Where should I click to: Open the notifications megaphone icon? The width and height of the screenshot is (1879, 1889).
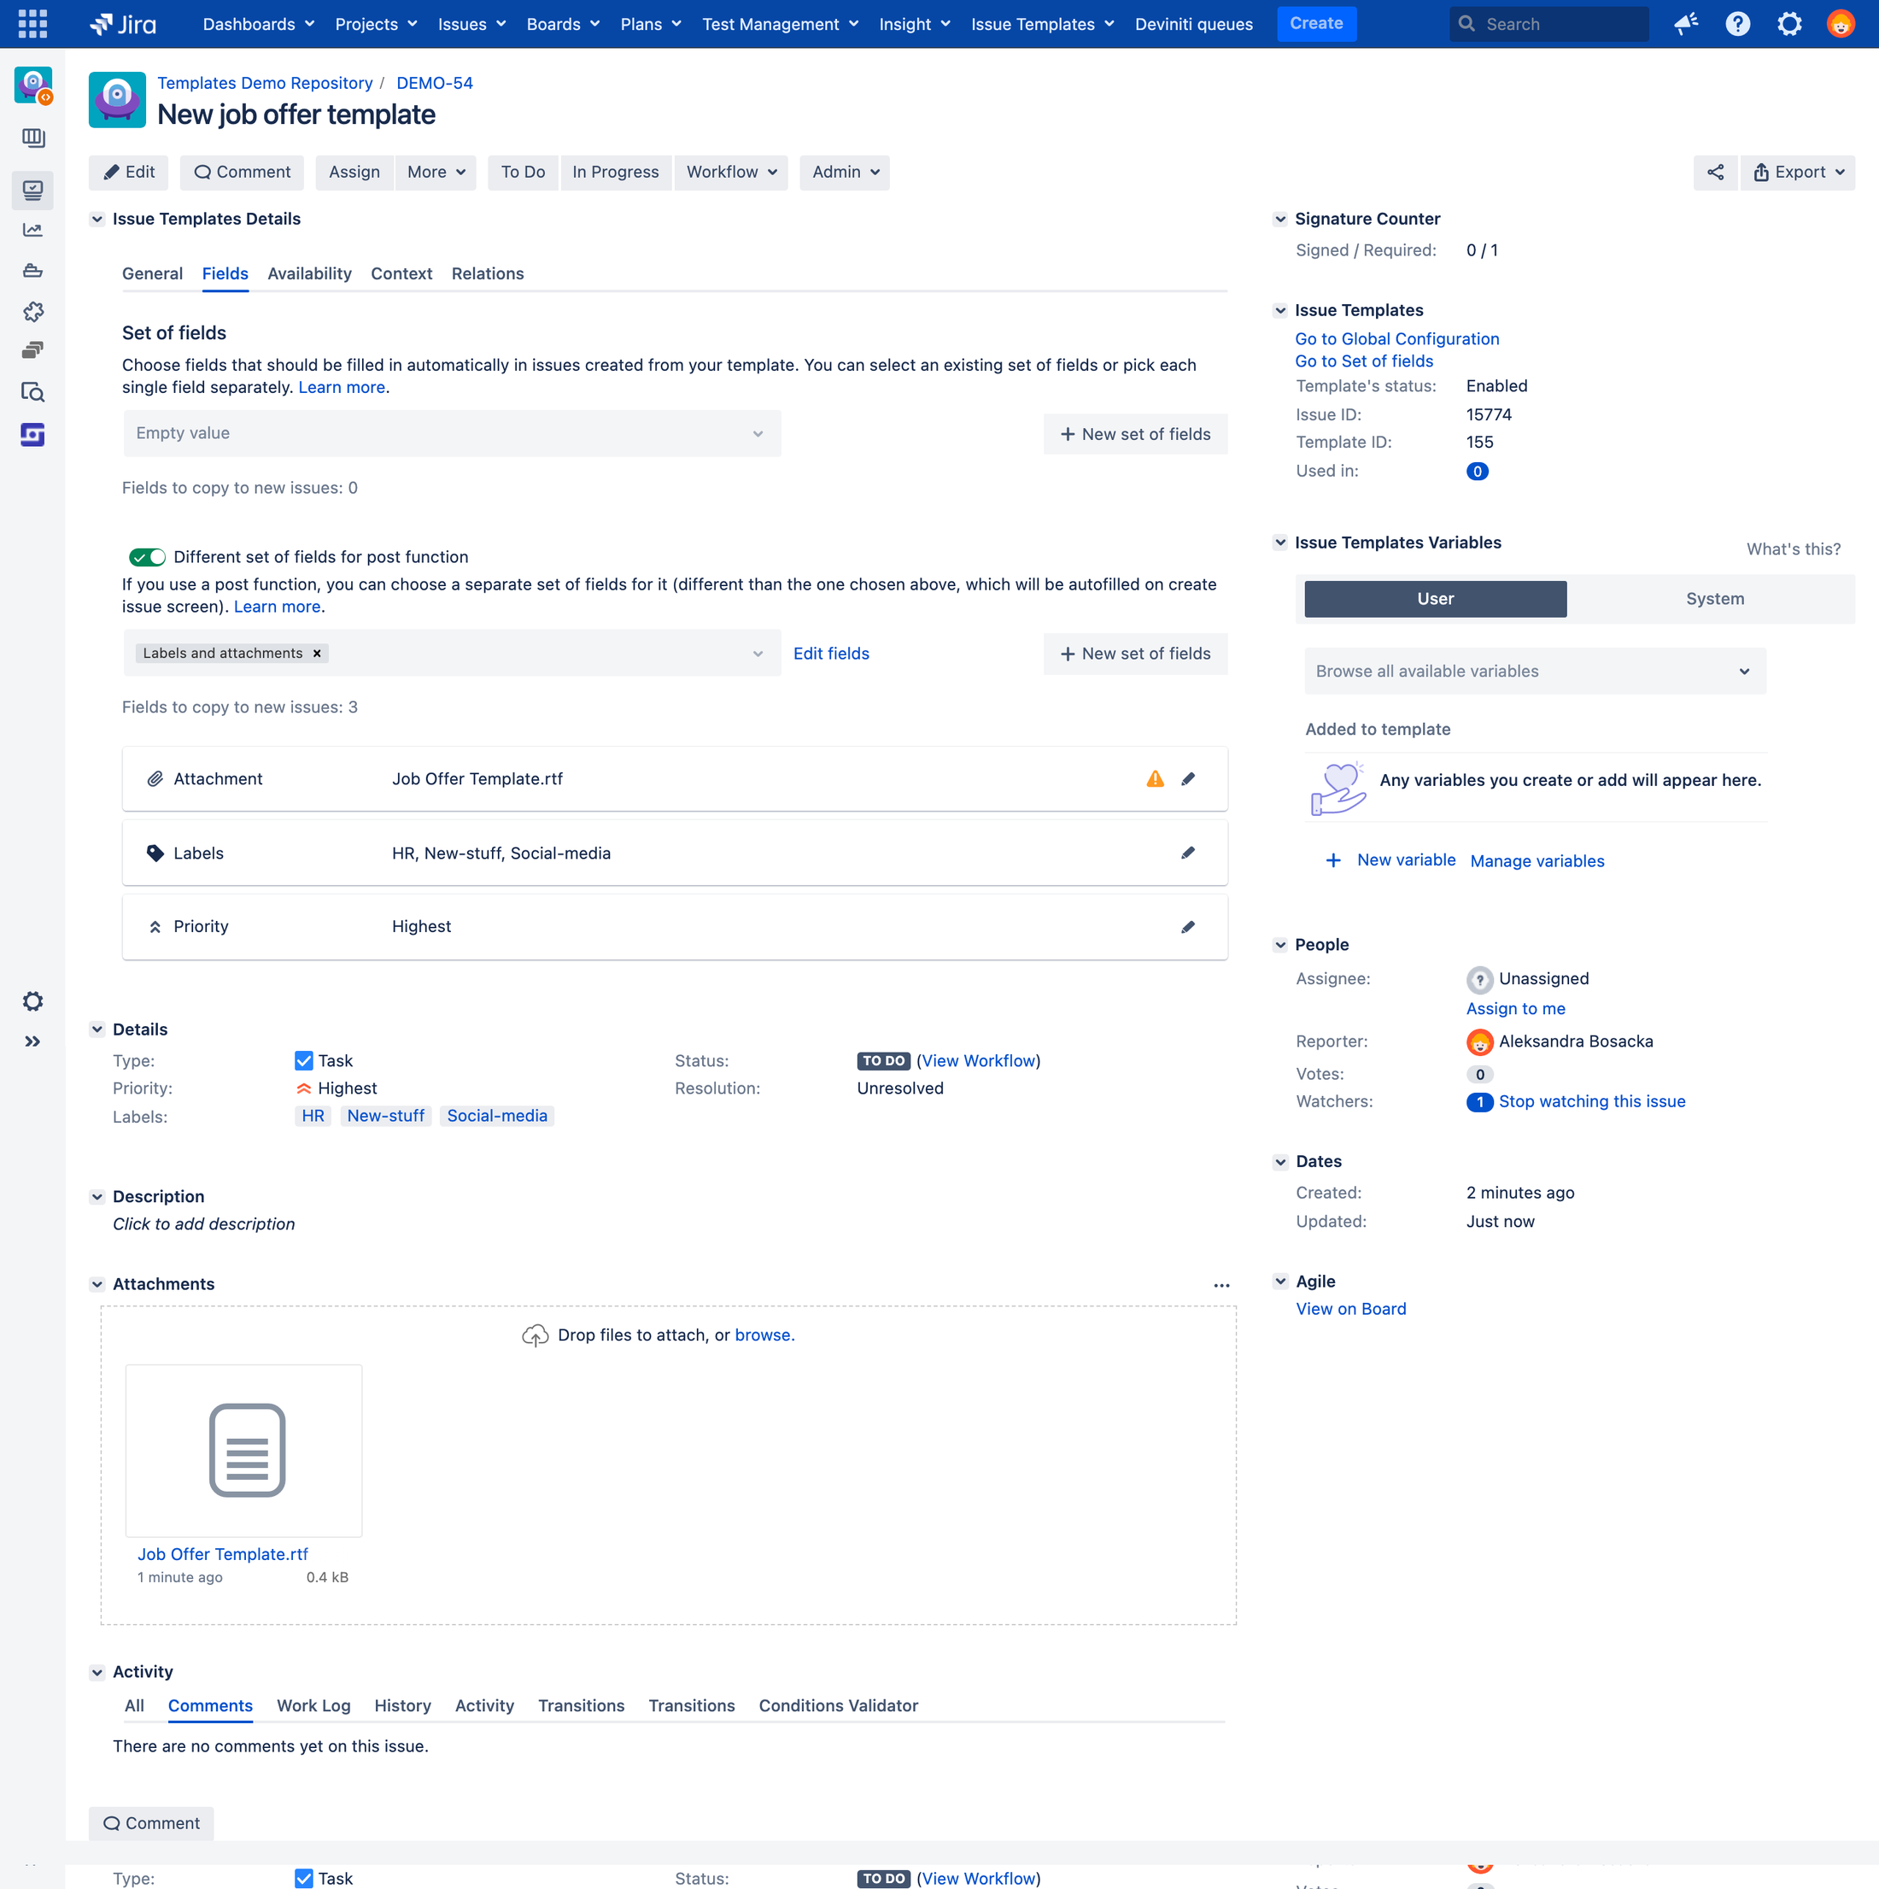coord(1687,23)
